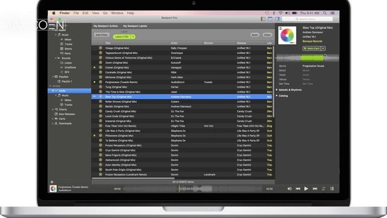
Task: Seek within the green waveform preview in inspector
Action: point(312,58)
